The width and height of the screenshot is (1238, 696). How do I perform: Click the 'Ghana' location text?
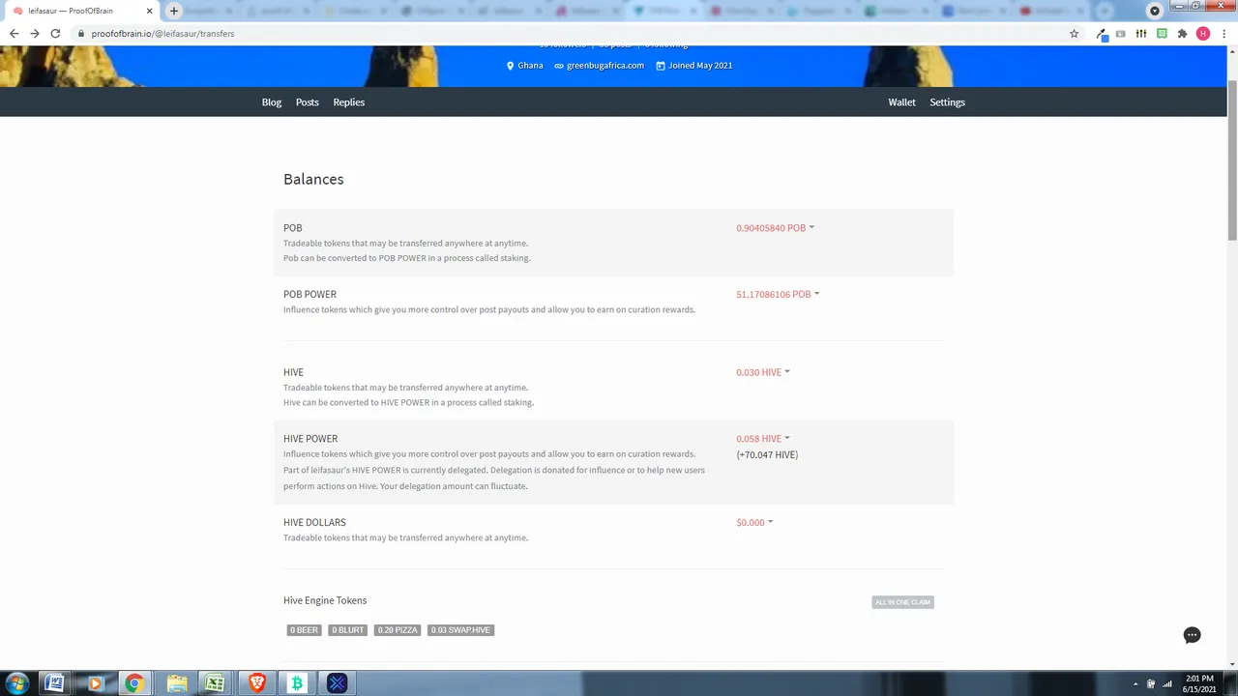tap(530, 66)
